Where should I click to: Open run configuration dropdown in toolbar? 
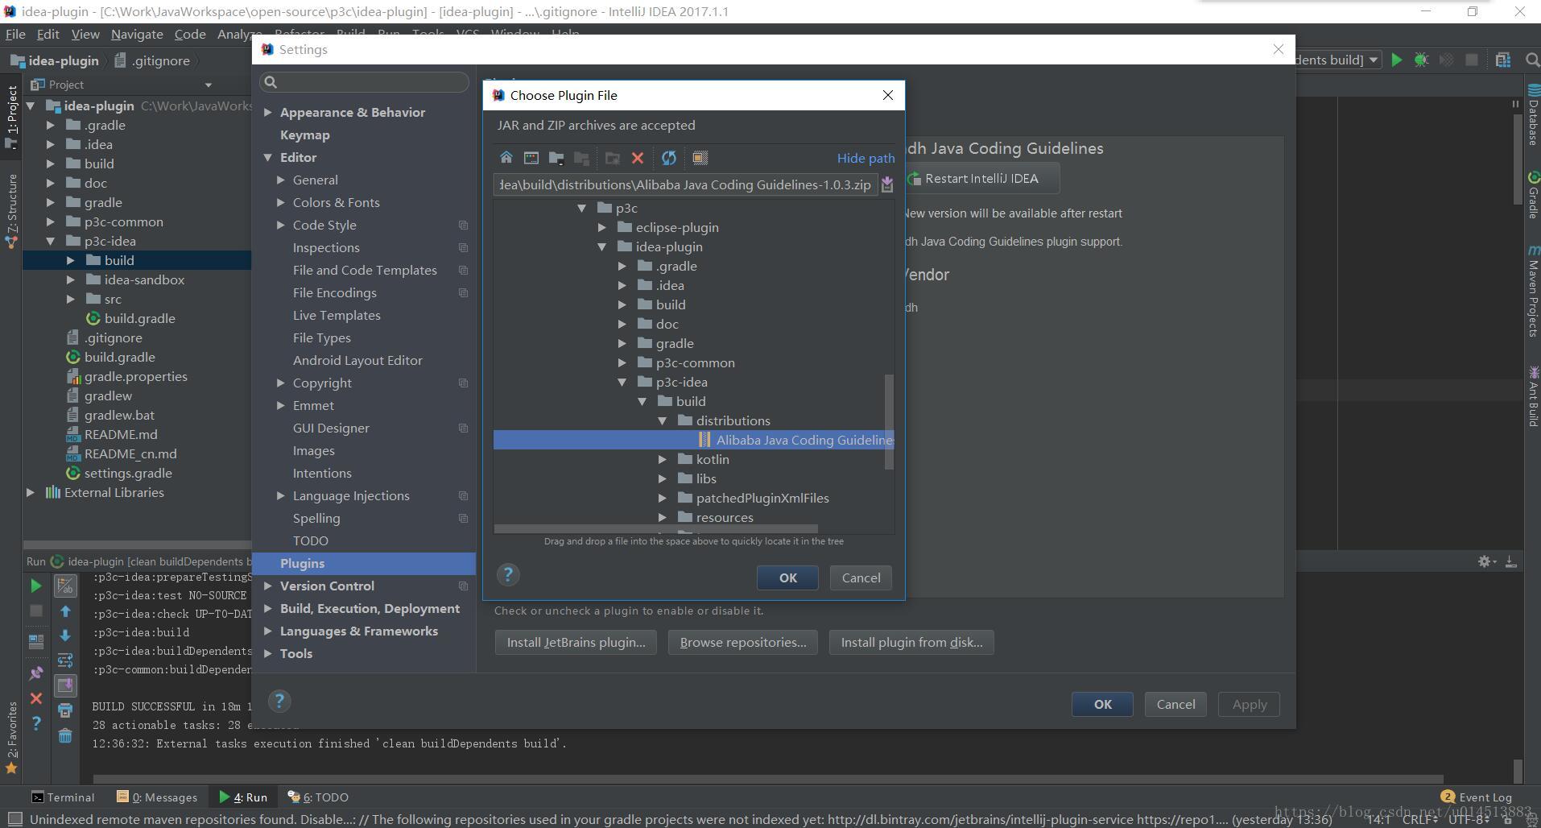pyautogui.click(x=1374, y=60)
